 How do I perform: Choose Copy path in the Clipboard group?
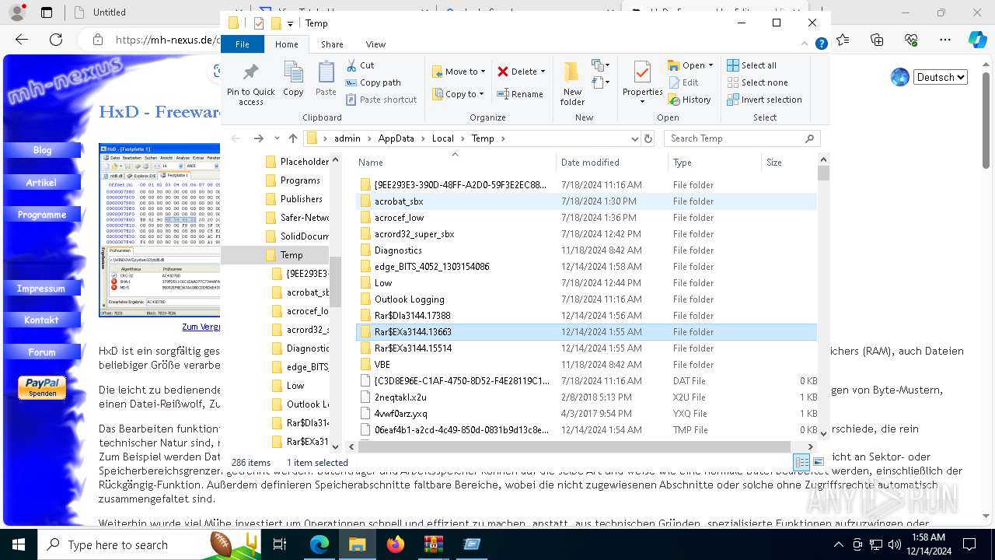pyautogui.click(x=373, y=82)
